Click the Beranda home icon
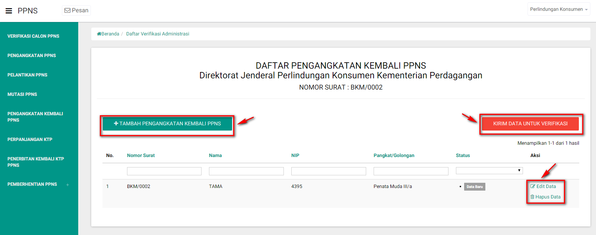 [x=99, y=34]
